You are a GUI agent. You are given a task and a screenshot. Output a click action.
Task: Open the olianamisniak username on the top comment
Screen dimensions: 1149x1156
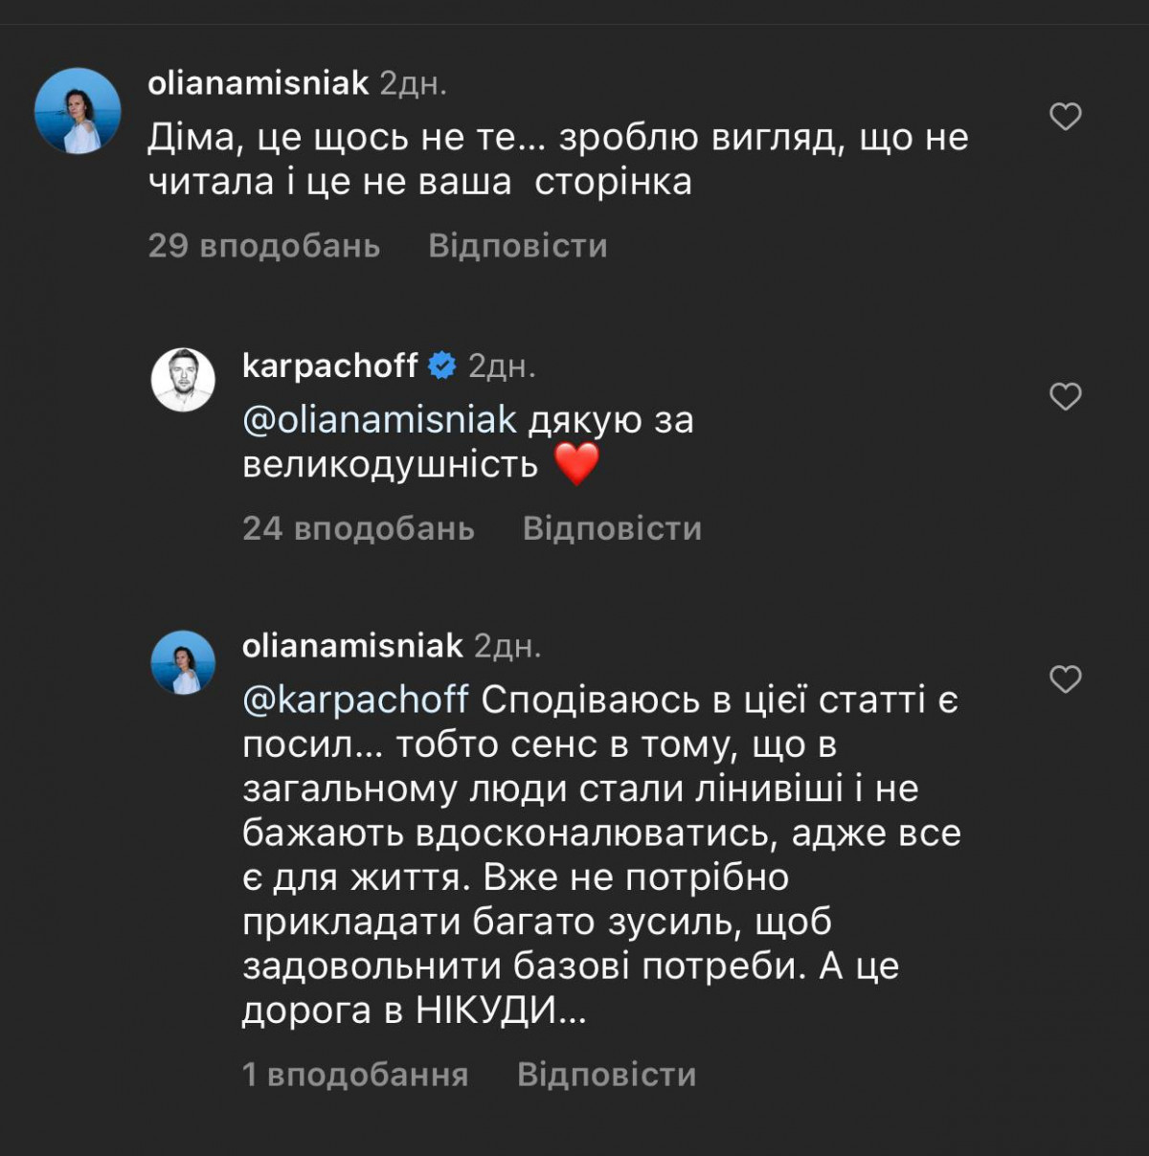[258, 84]
